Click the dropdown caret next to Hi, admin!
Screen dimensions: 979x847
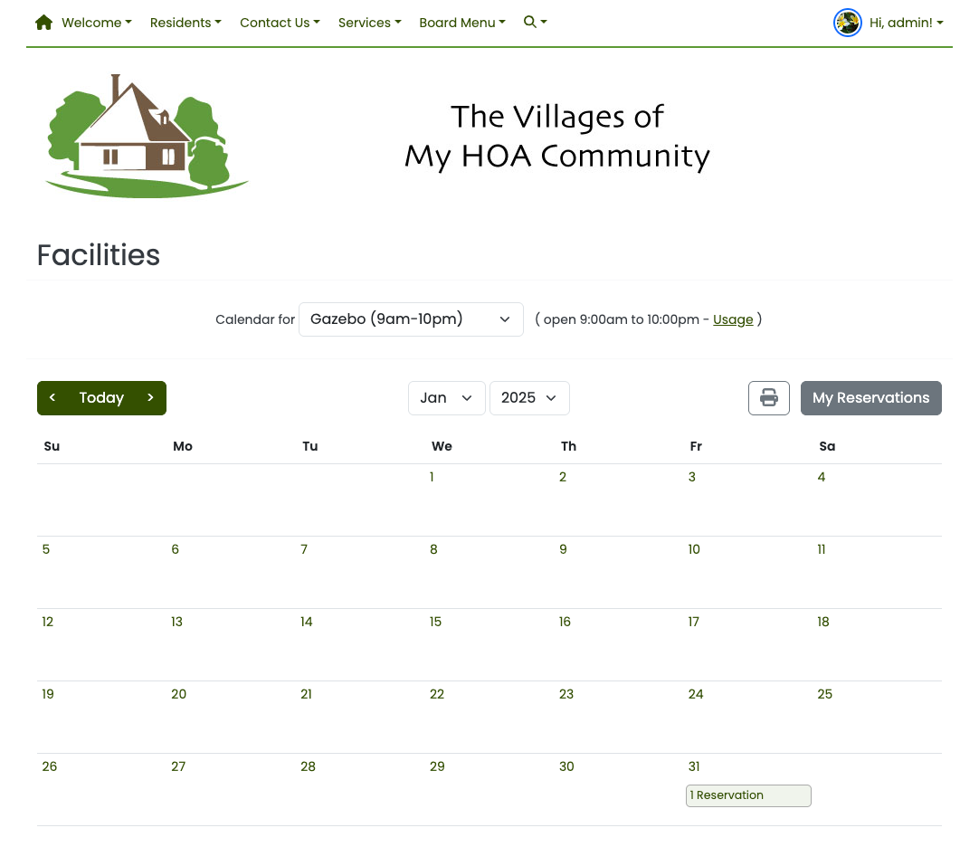(x=940, y=23)
